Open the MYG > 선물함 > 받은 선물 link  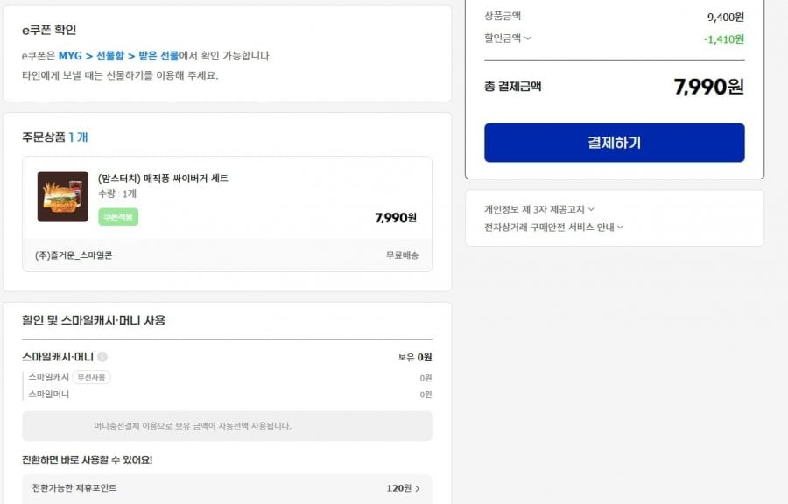click(x=118, y=56)
